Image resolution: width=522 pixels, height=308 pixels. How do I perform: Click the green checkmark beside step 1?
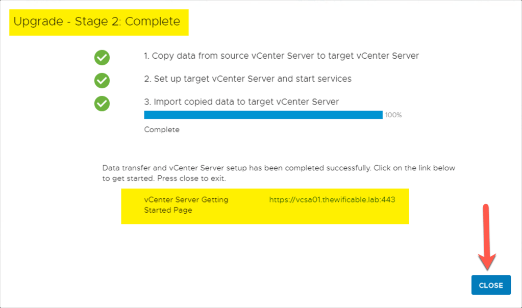point(102,58)
